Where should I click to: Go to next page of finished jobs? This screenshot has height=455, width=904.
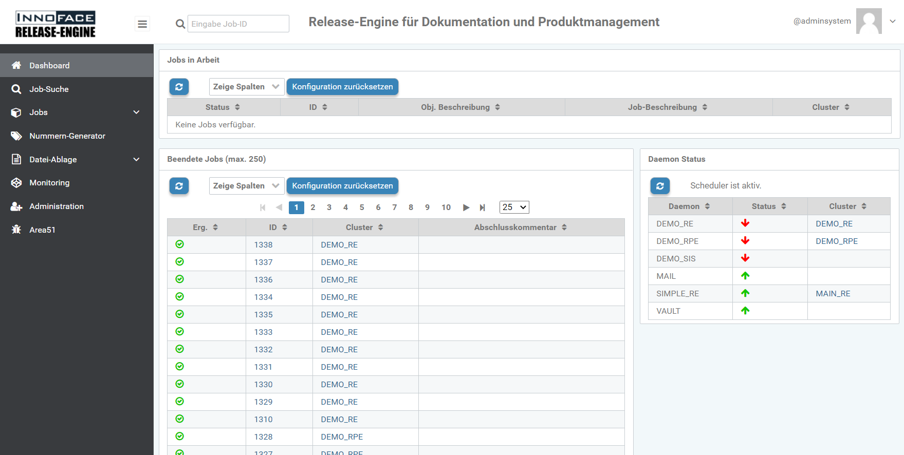tap(466, 207)
